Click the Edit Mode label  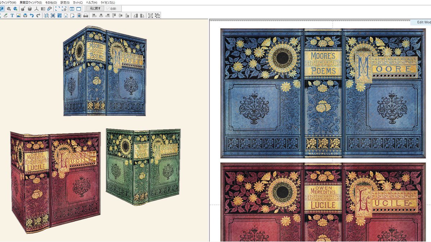pyautogui.click(x=423, y=22)
